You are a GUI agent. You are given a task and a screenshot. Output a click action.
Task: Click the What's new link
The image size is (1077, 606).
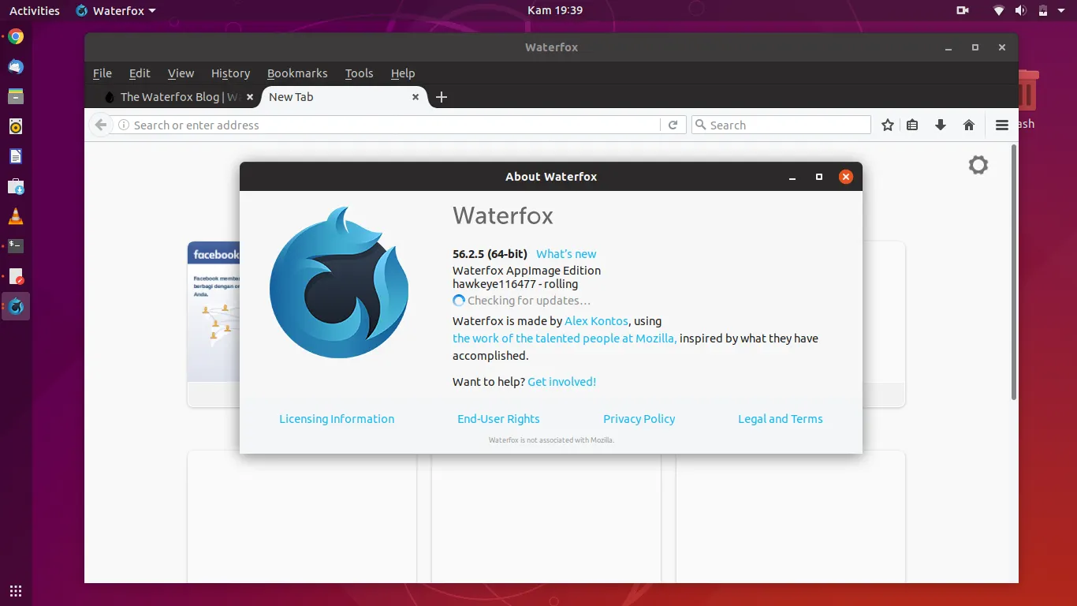566,254
